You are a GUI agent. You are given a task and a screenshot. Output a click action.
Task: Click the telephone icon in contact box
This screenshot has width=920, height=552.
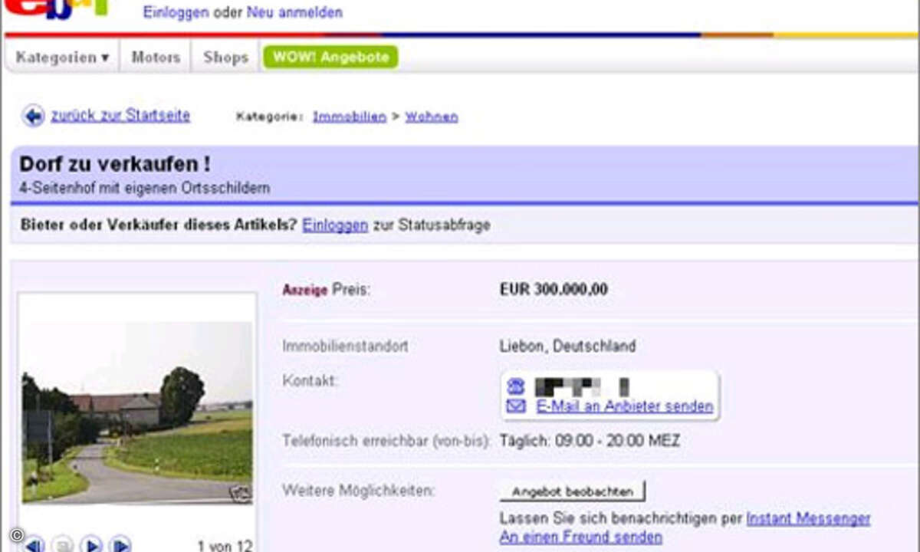516,386
